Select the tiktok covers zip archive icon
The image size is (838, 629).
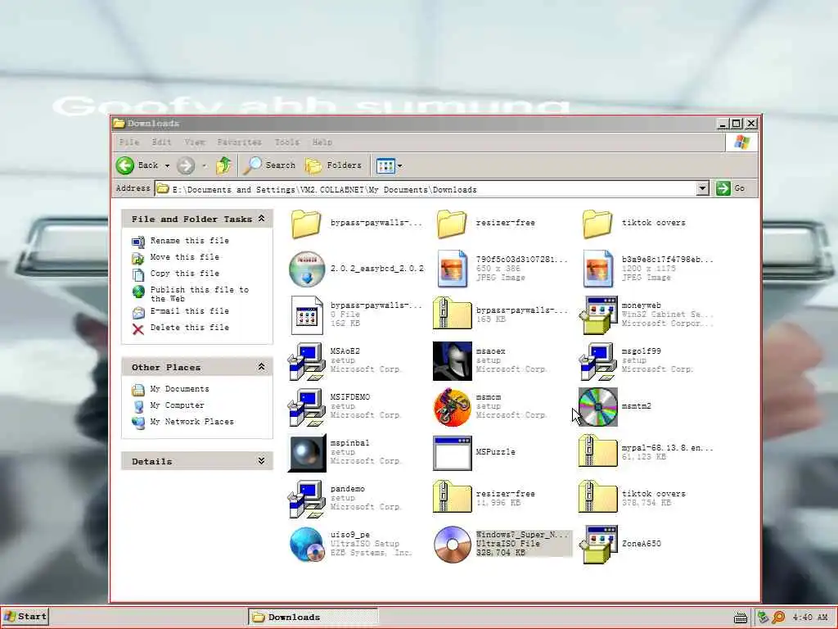(x=598, y=497)
